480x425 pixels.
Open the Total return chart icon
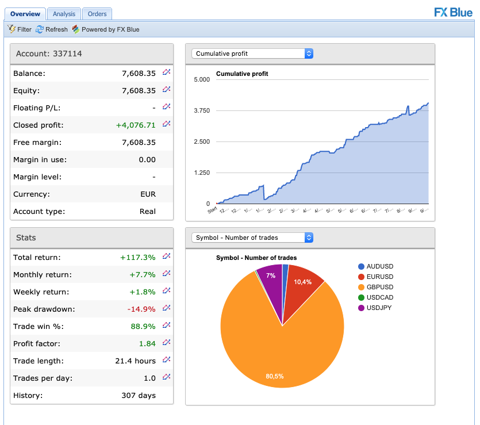166,256
